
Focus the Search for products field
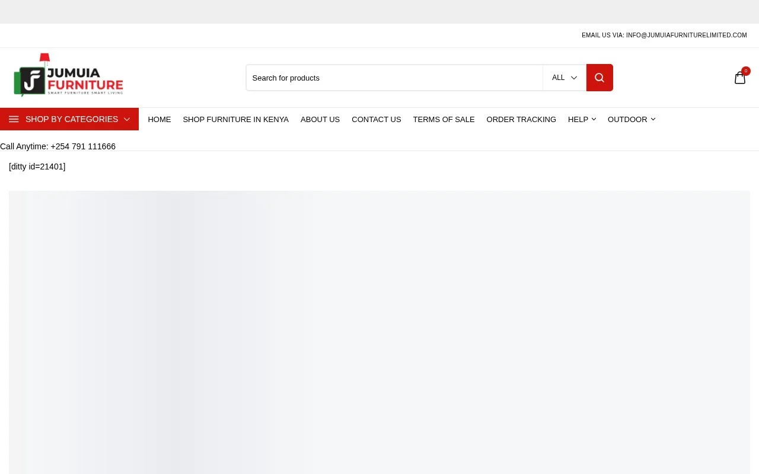coord(394,78)
